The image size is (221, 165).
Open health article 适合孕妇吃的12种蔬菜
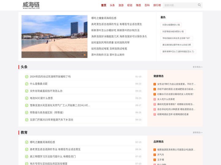click(x=176, y=109)
